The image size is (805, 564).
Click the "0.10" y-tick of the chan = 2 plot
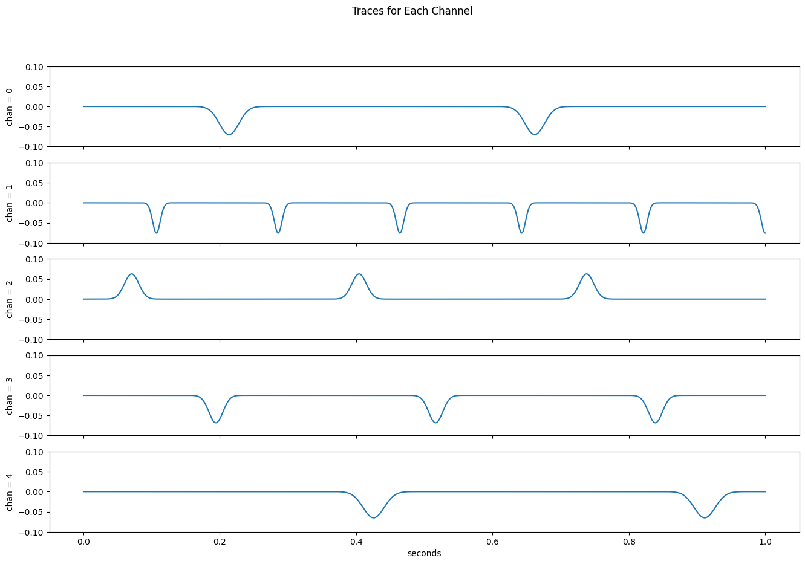(36, 259)
